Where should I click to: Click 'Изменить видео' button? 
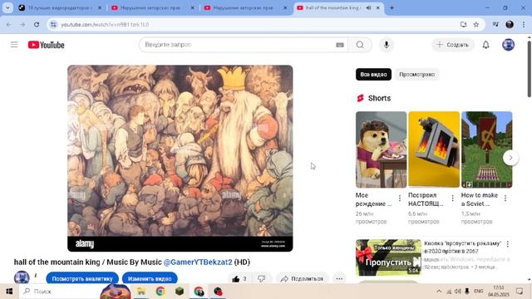point(150,279)
